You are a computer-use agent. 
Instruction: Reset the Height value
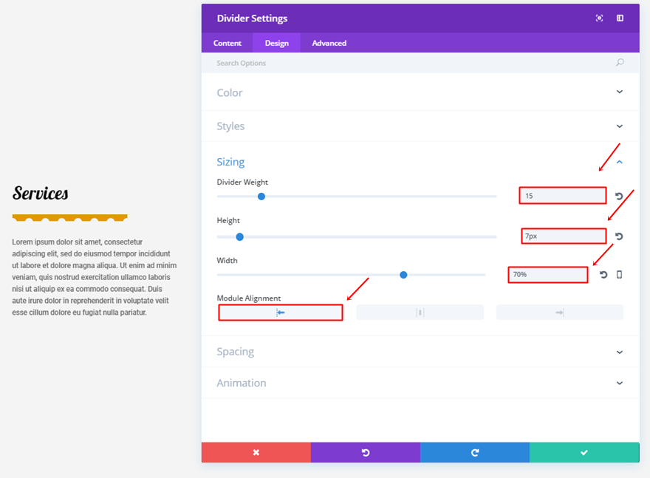click(x=619, y=236)
